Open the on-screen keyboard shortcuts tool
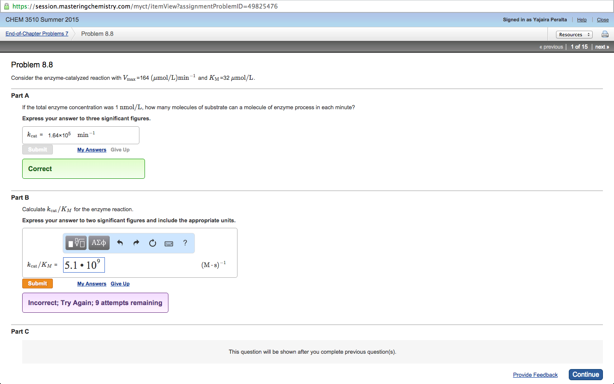The height and width of the screenshot is (384, 614). (x=168, y=243)
